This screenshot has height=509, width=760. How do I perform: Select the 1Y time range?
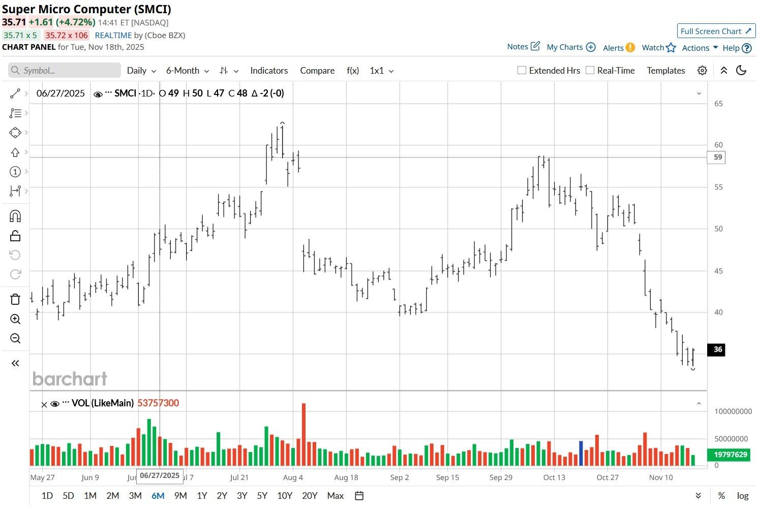click(x=202, y=496)
